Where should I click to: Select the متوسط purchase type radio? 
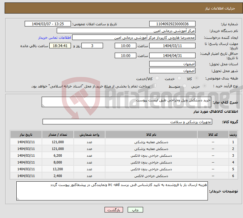pyautogui.click(x=184, y=86)
